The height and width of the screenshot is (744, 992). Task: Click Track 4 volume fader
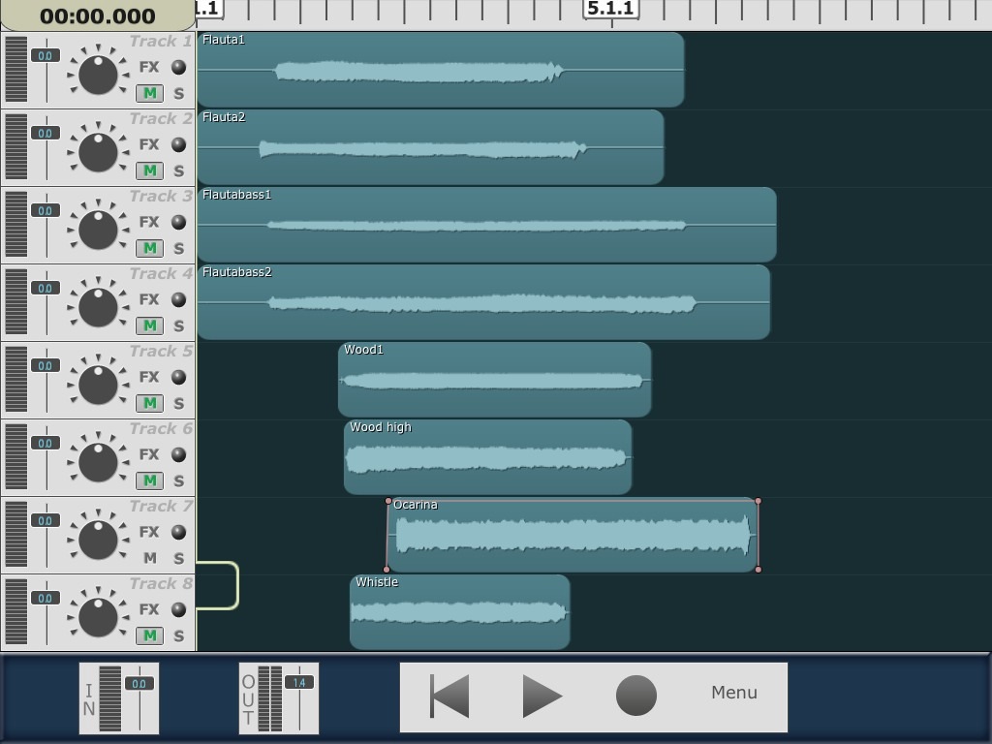pyautogui.click(x=46, y=288)
